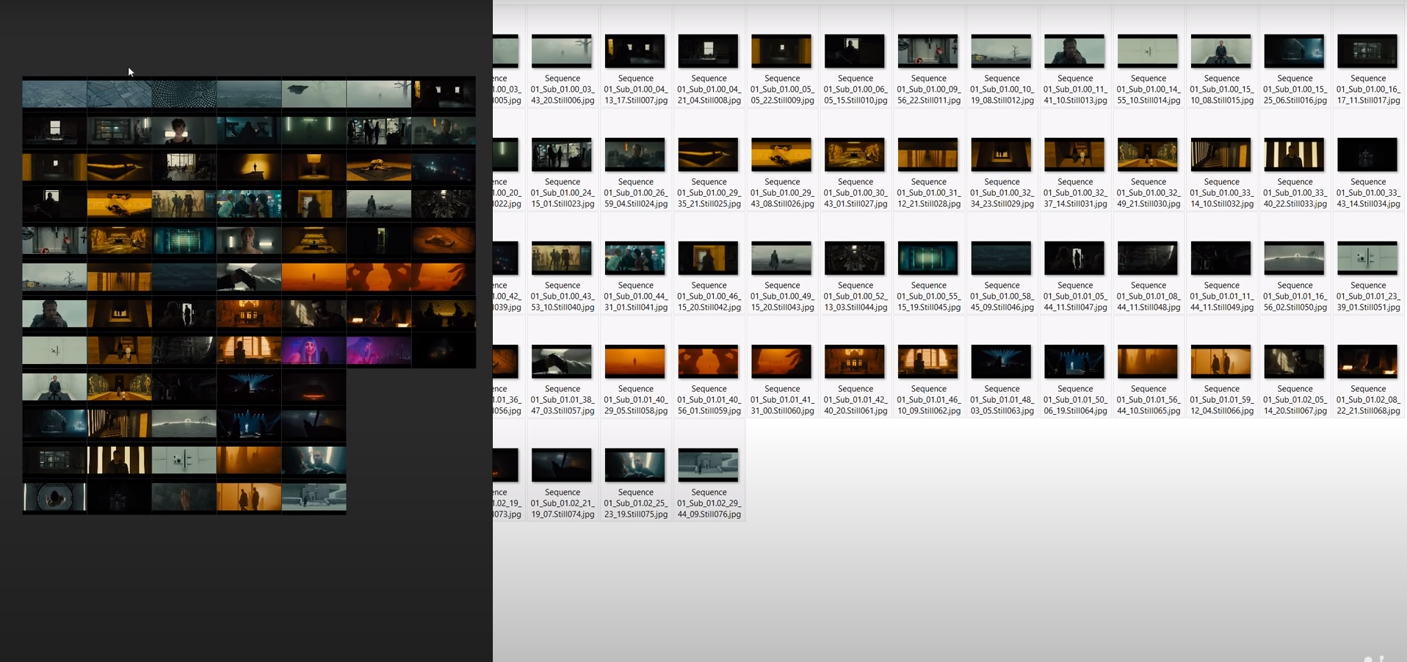
Task: Click the Still023.jpg silhouettes thumbnail
Action: pos(562,155)
